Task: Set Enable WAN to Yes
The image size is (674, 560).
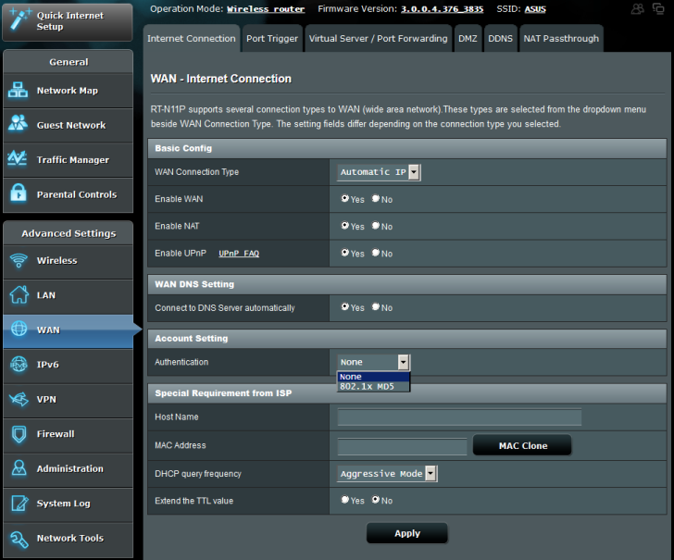Action: 344,198
